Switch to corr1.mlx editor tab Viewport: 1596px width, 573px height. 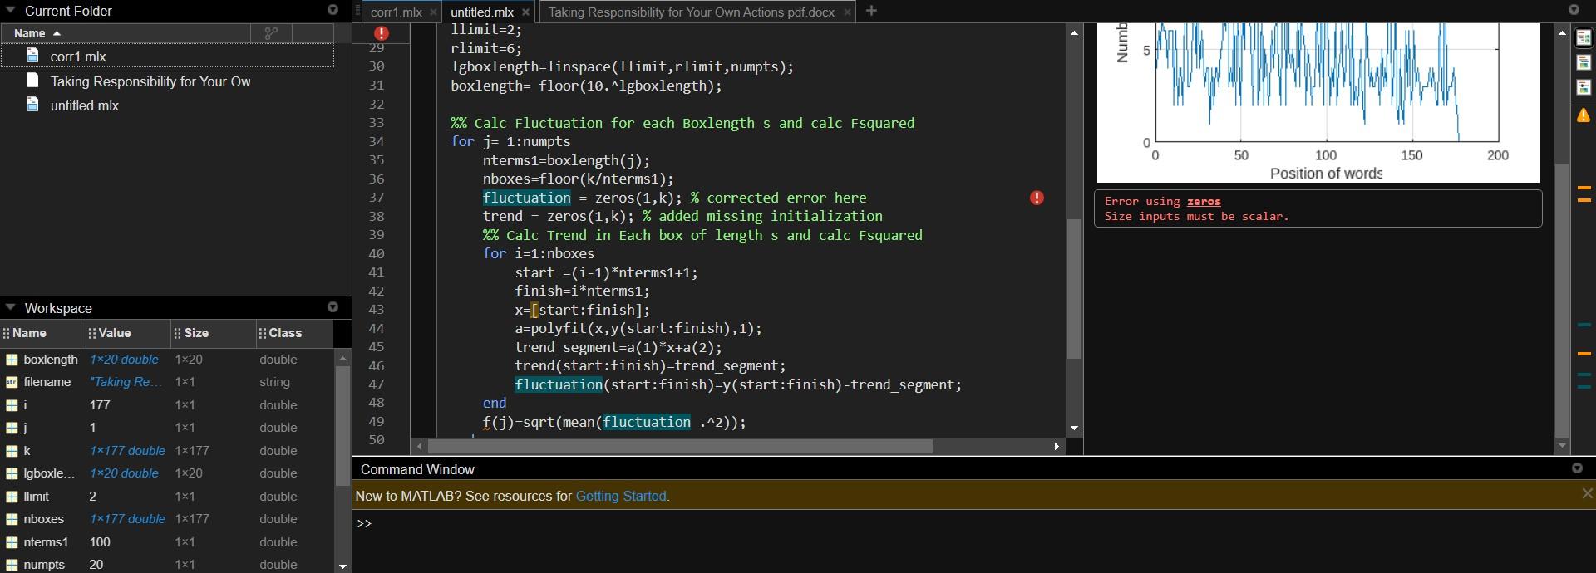[396, 12]
